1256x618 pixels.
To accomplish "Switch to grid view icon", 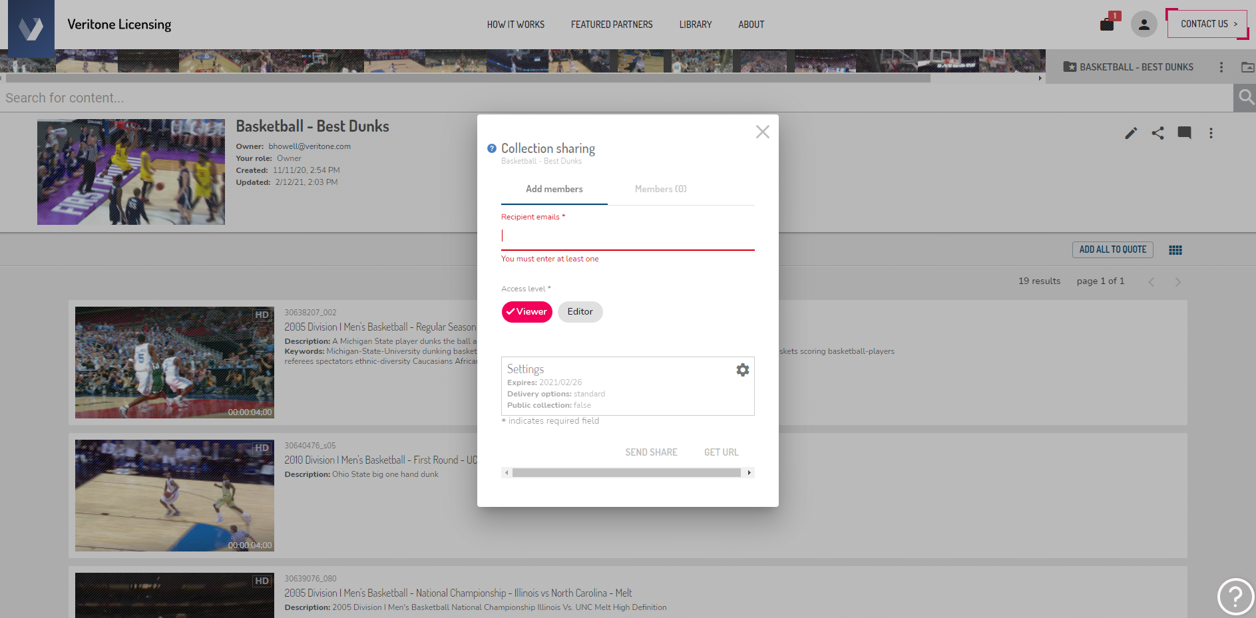I will tap(1175, 250).
